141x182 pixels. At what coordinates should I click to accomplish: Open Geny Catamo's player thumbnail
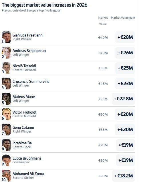pyautogui.click(x=6, y=130)
